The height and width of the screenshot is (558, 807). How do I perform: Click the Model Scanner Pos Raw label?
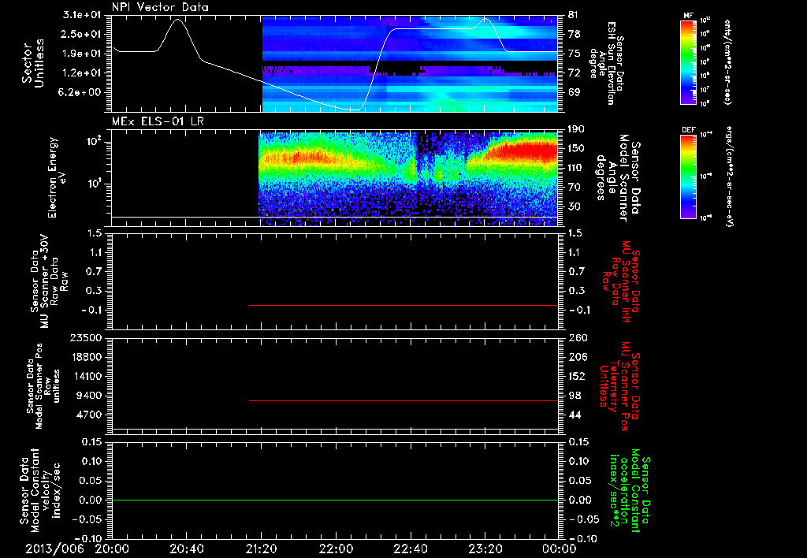click(43, 387)
